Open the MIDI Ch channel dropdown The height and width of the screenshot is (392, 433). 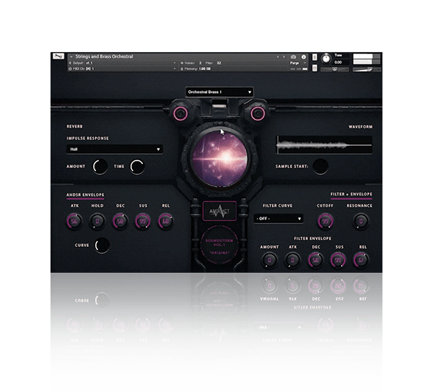tap(123, 69)
